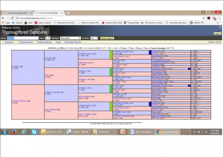Open the Help menu
Viewport: 223px width, 157px height.
click(x=58, y=42)
